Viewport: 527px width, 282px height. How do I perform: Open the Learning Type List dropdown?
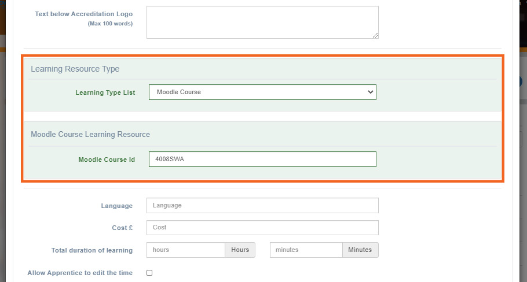tap(262, 92)
